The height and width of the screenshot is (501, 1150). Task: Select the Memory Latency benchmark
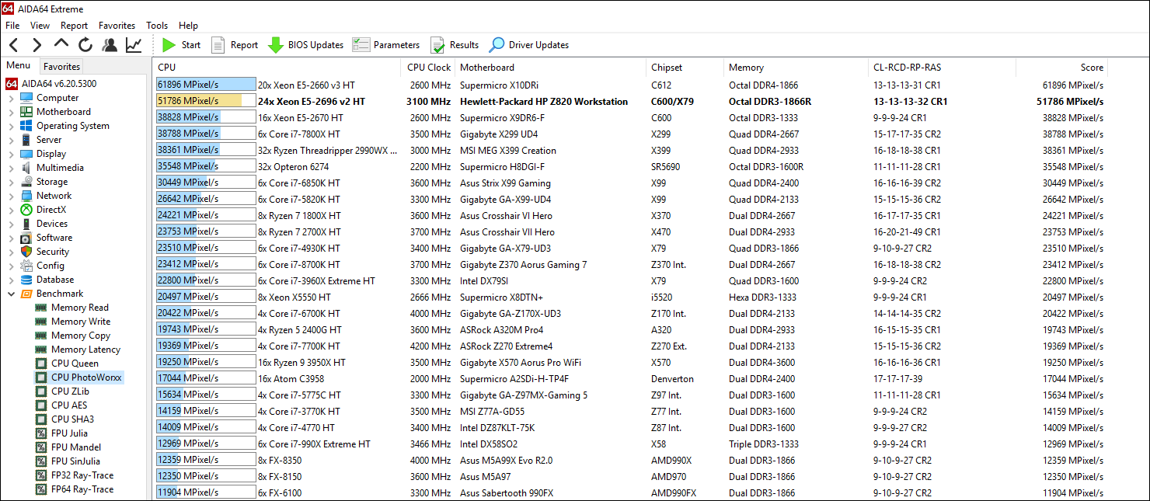(85, 350)
